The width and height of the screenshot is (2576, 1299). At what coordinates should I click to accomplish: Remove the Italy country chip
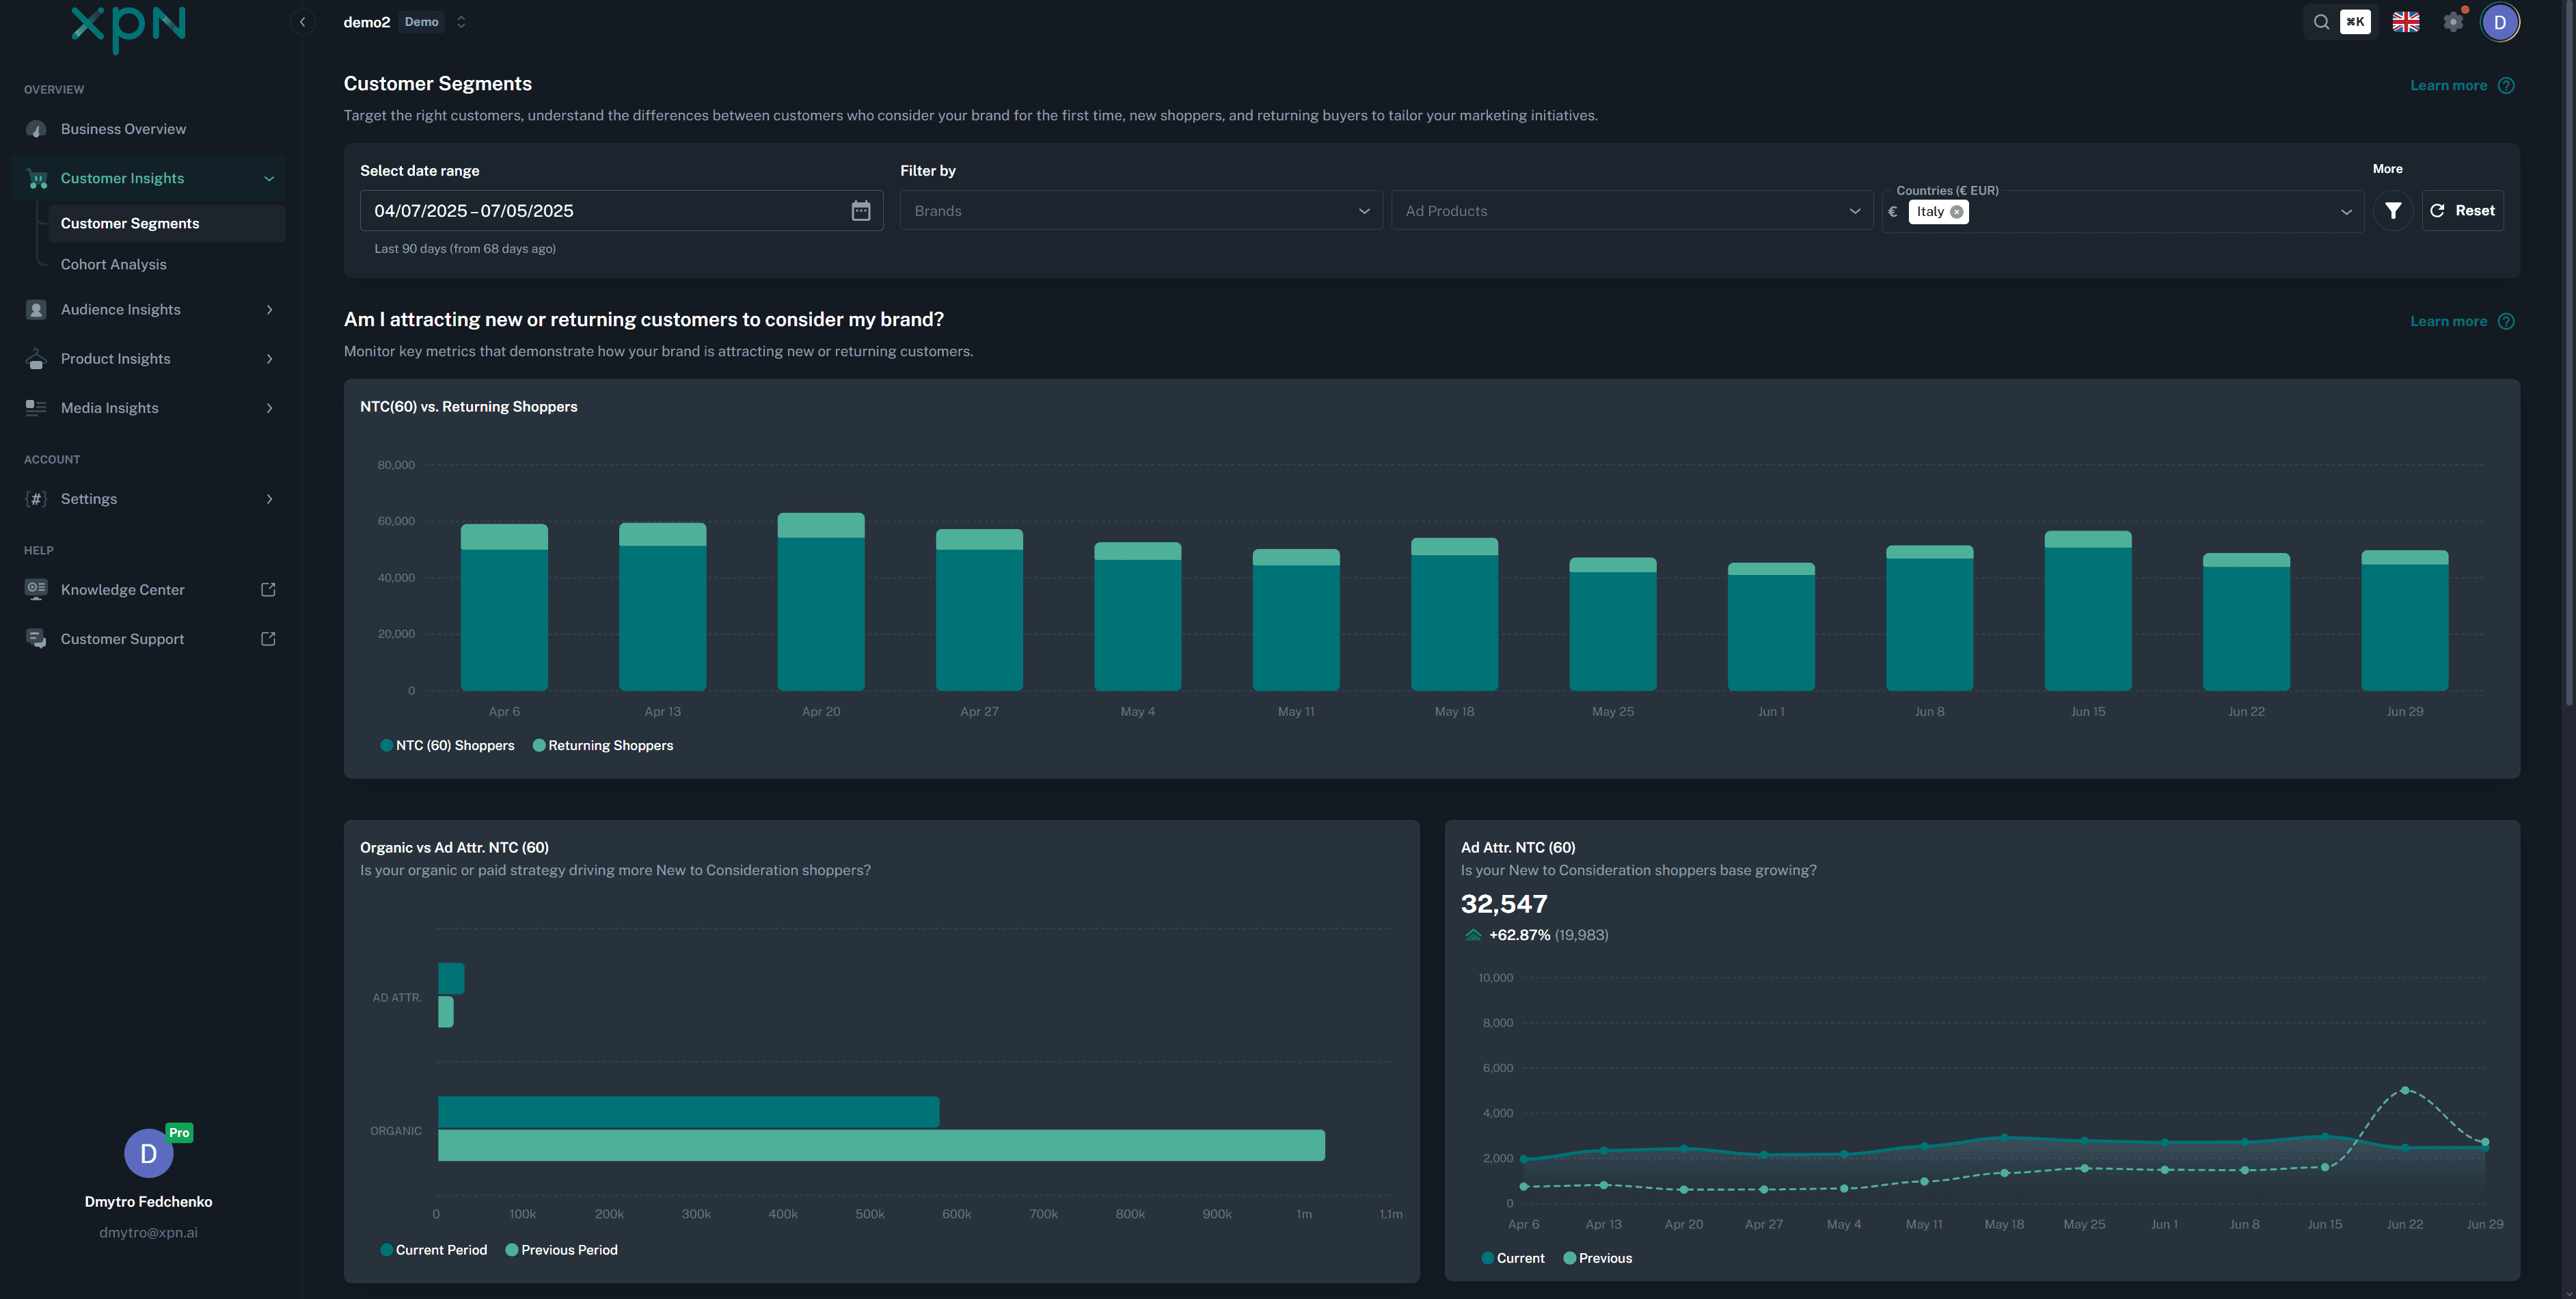point(1956,212)
